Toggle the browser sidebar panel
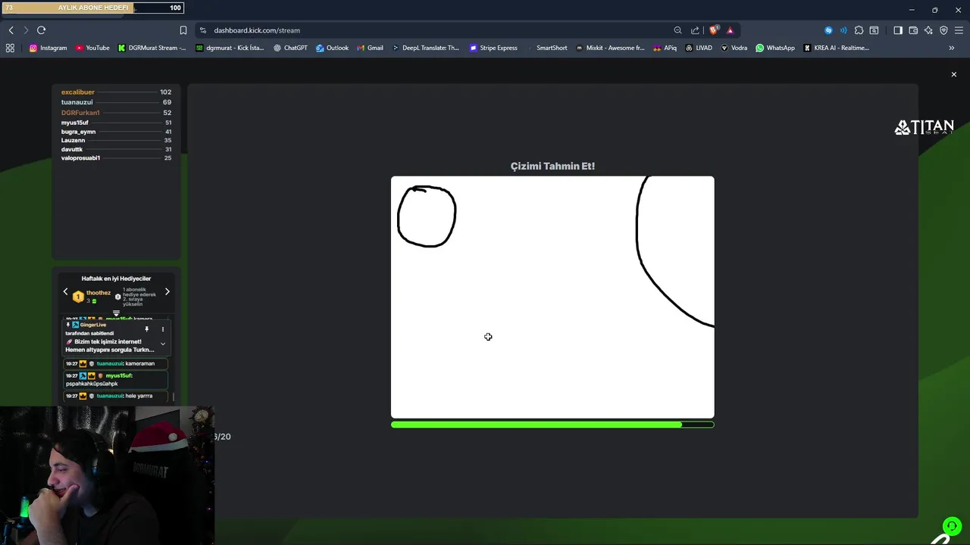The width and height of the screenshot is (970, 545). [898, 30]
